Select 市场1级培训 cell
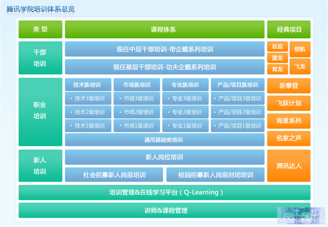The width and height of the screenshot is (328, 227). [x=137, y=126]
